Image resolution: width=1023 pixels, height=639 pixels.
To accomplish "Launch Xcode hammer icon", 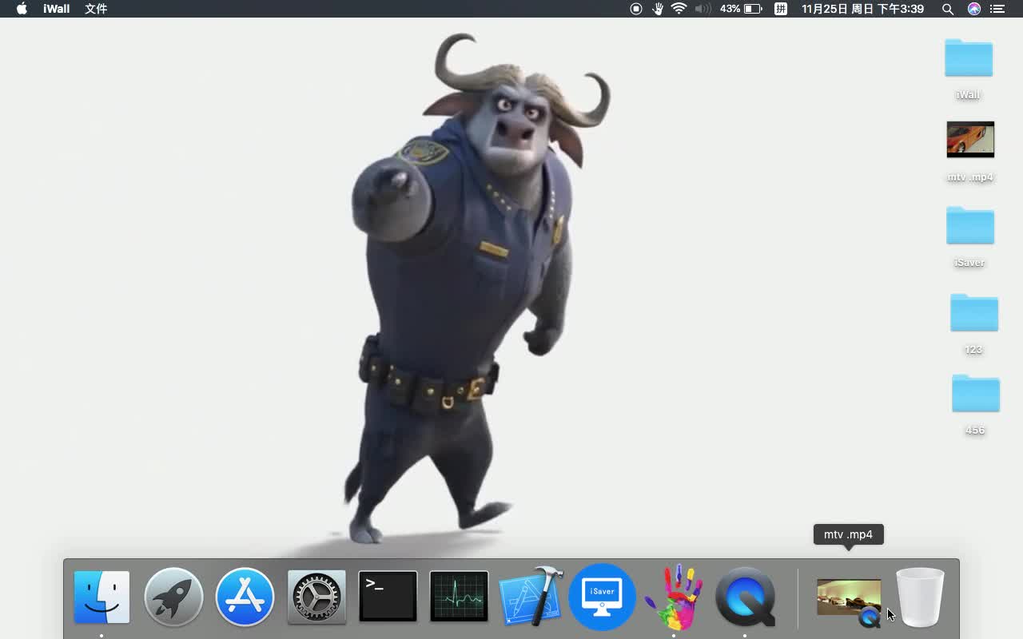I will pyautogui.click(x=531, y=596).
